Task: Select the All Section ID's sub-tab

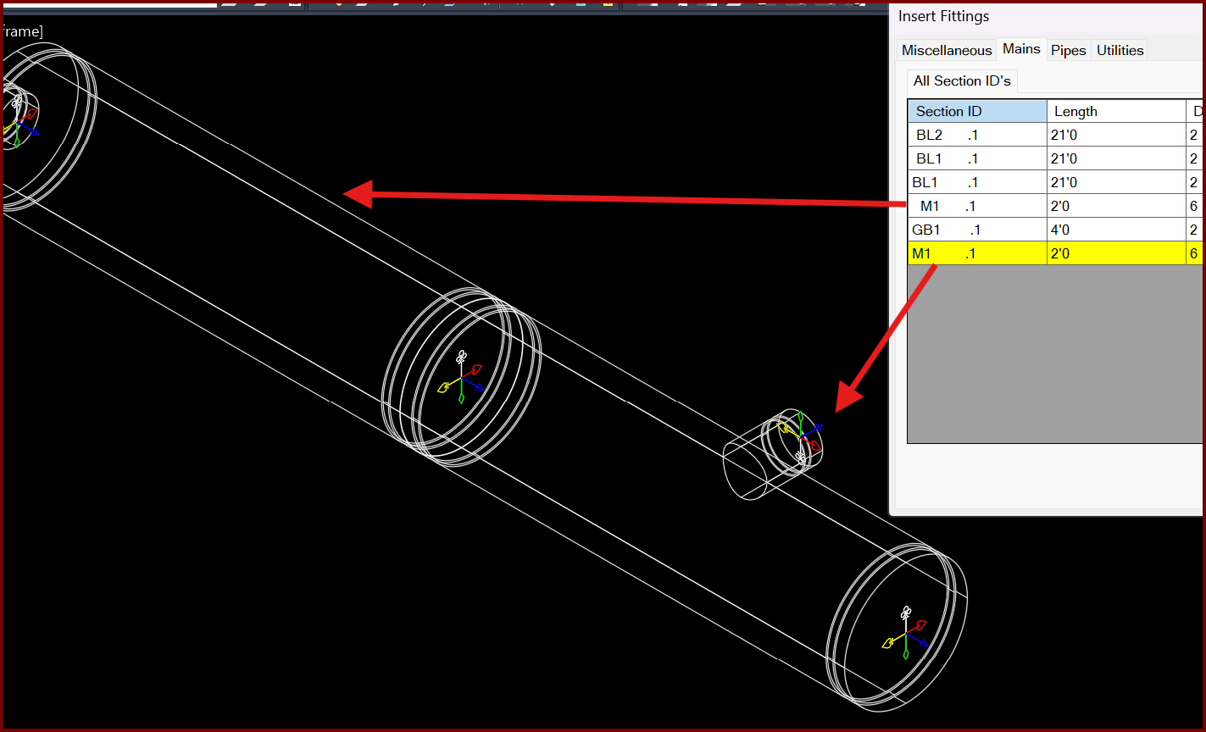Action: click(961, 81)
